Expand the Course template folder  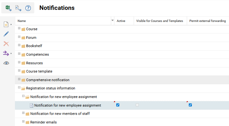pyautogui.click(x=19, y=71)
